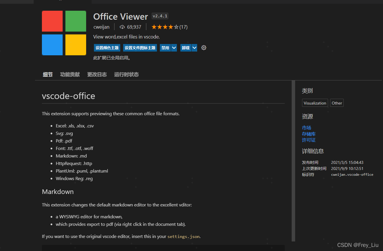Image resolution: width=383 pixels, height=251 pixels.
Task: Click the star rating icons
Action: click(165, 27)
